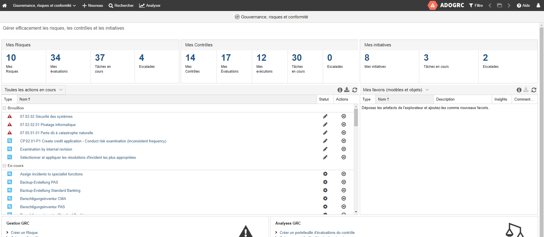Open the window layout icon in top bar
This screenshot has height=237, width=544.
500,5
